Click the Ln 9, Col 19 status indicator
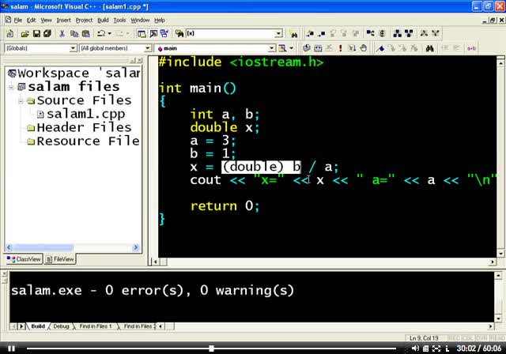 424,338
